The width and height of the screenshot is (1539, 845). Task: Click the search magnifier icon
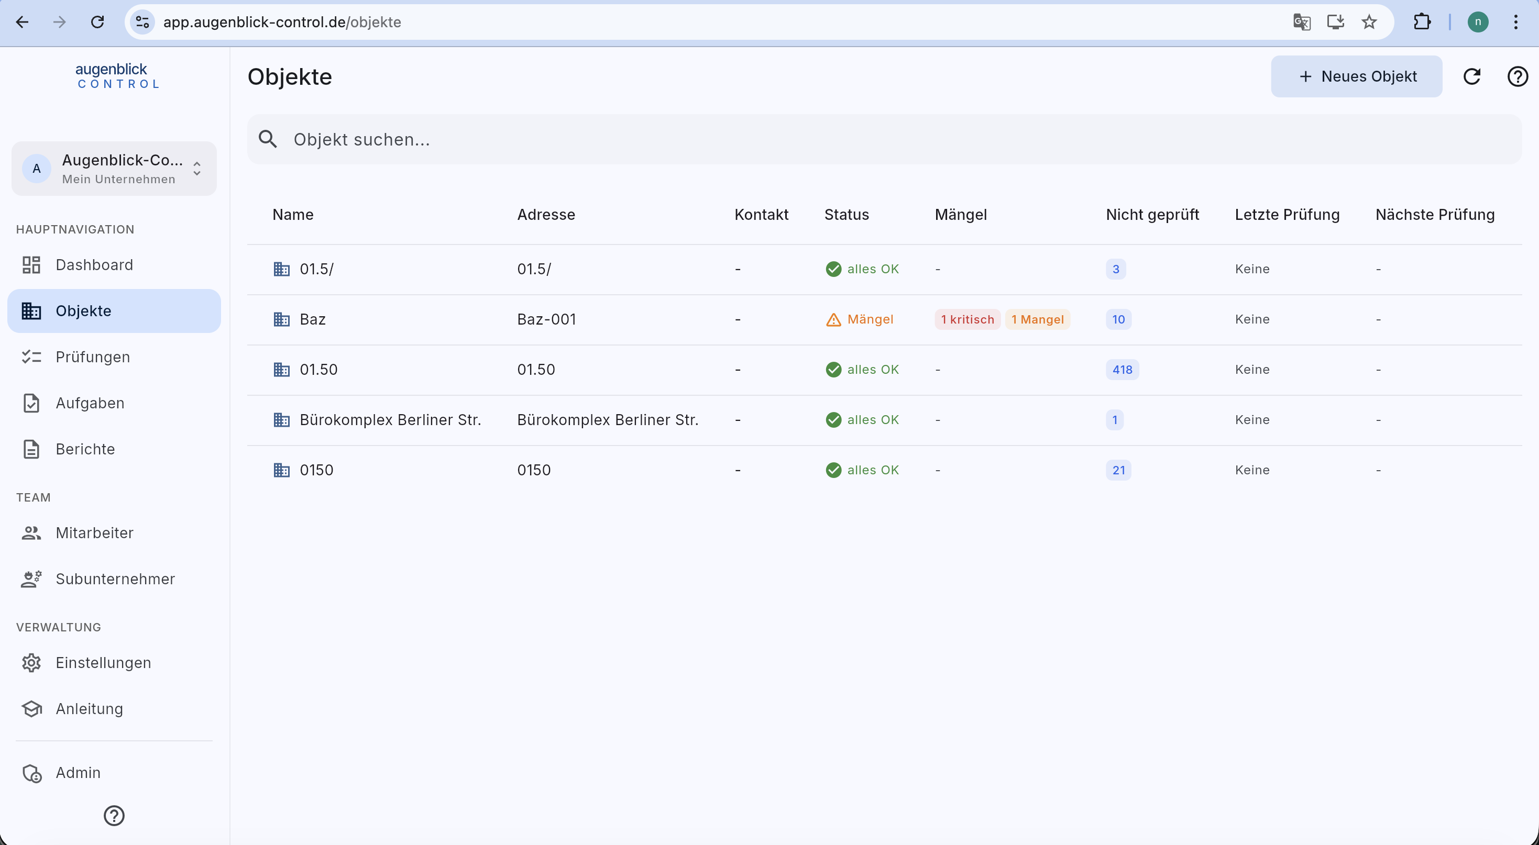(268, 139)
